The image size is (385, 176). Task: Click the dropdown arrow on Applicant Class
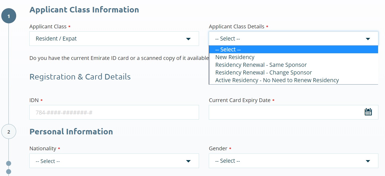click(188, 39)
